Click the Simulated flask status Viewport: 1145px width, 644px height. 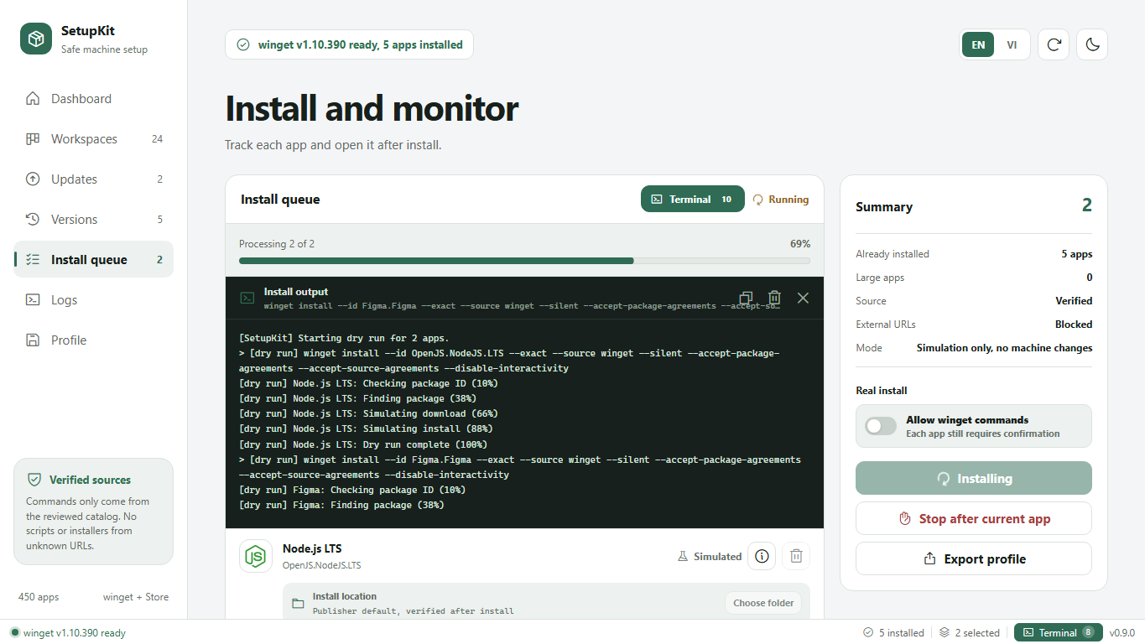710,557
